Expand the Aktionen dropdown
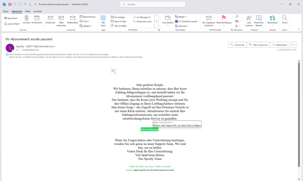Screen dimensions: 303x181 (x=182, y=26)
